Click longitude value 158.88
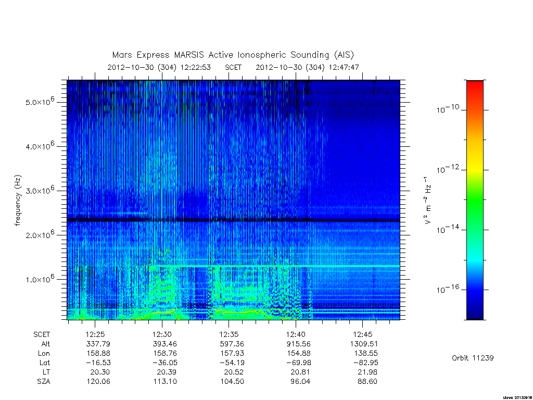The width and height of the screenshot is (533, 400). (x=98, y=354)
